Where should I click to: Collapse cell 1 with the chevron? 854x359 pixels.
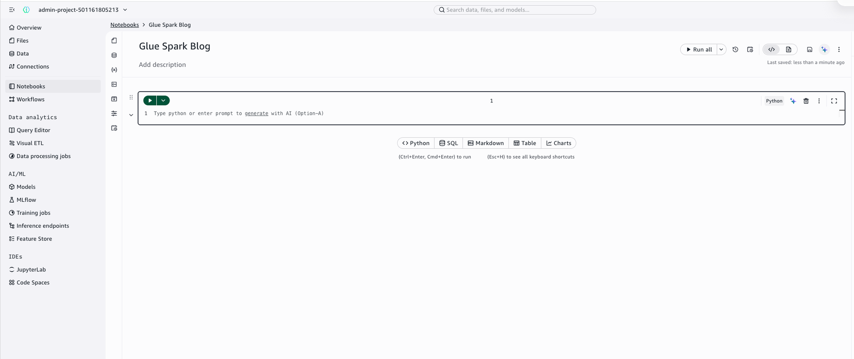pos(131,115)
